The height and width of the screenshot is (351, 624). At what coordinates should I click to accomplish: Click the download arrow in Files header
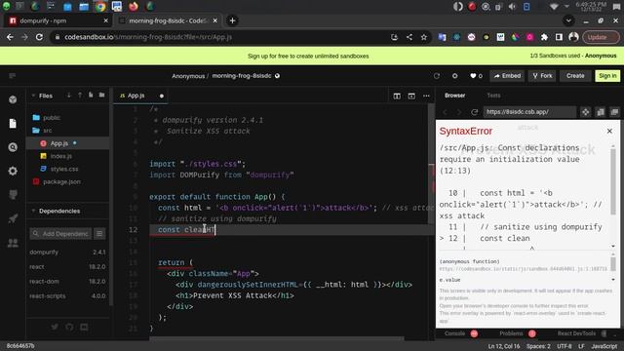[69, 96]
